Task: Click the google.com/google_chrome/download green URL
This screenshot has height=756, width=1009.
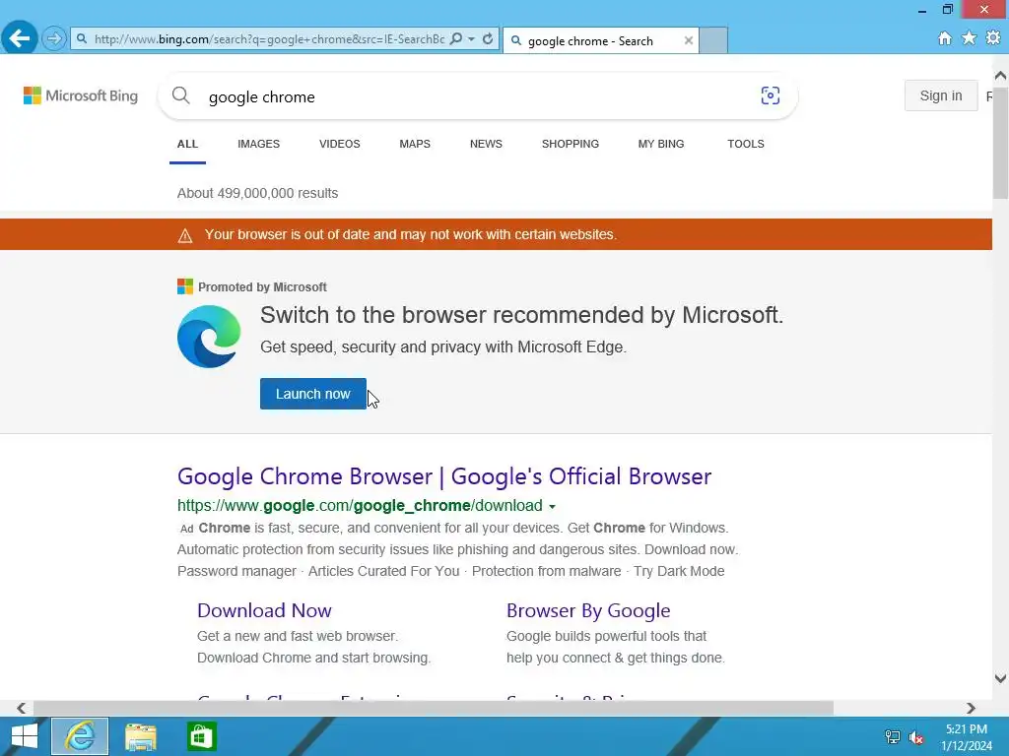Action: [x=360, y=506]
